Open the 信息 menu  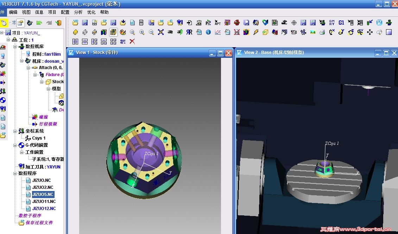tap(39, 12)
